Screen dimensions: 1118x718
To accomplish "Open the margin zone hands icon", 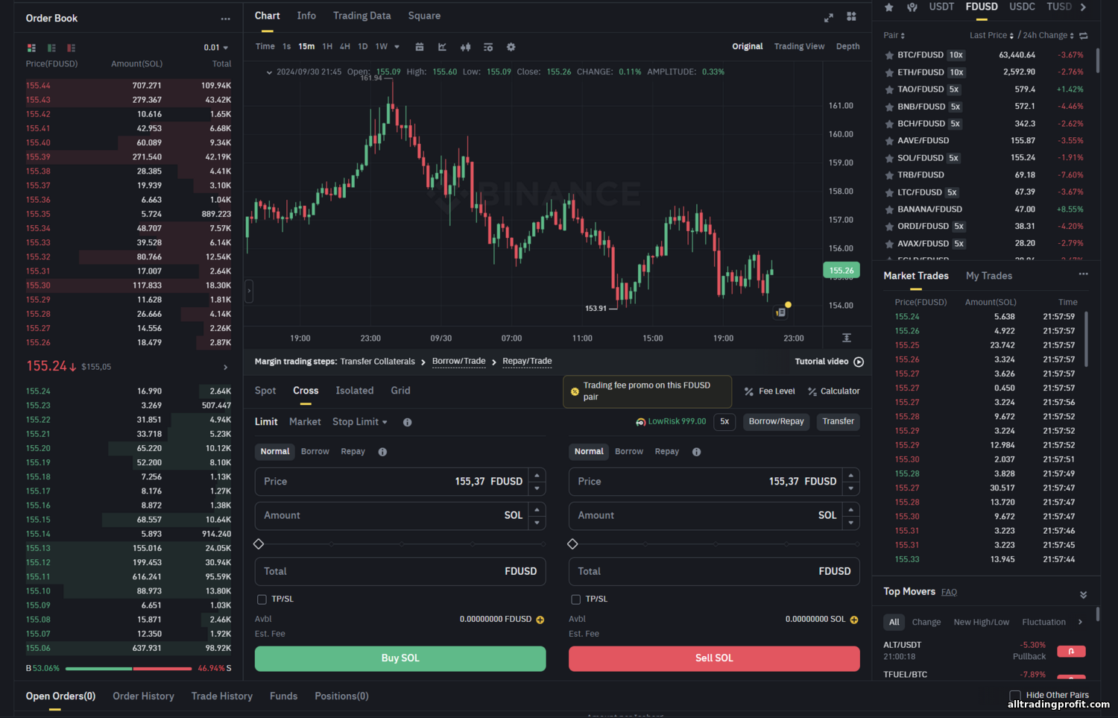I will coord(912,7).
